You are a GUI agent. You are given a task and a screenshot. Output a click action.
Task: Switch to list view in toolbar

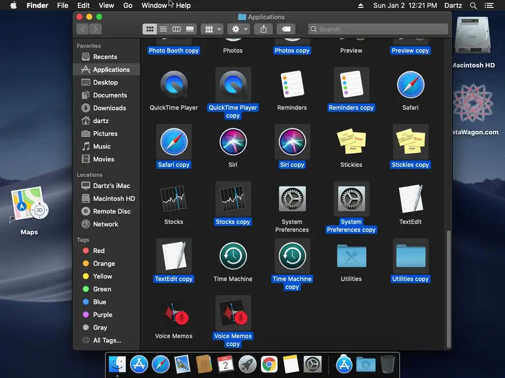[163, 29]
